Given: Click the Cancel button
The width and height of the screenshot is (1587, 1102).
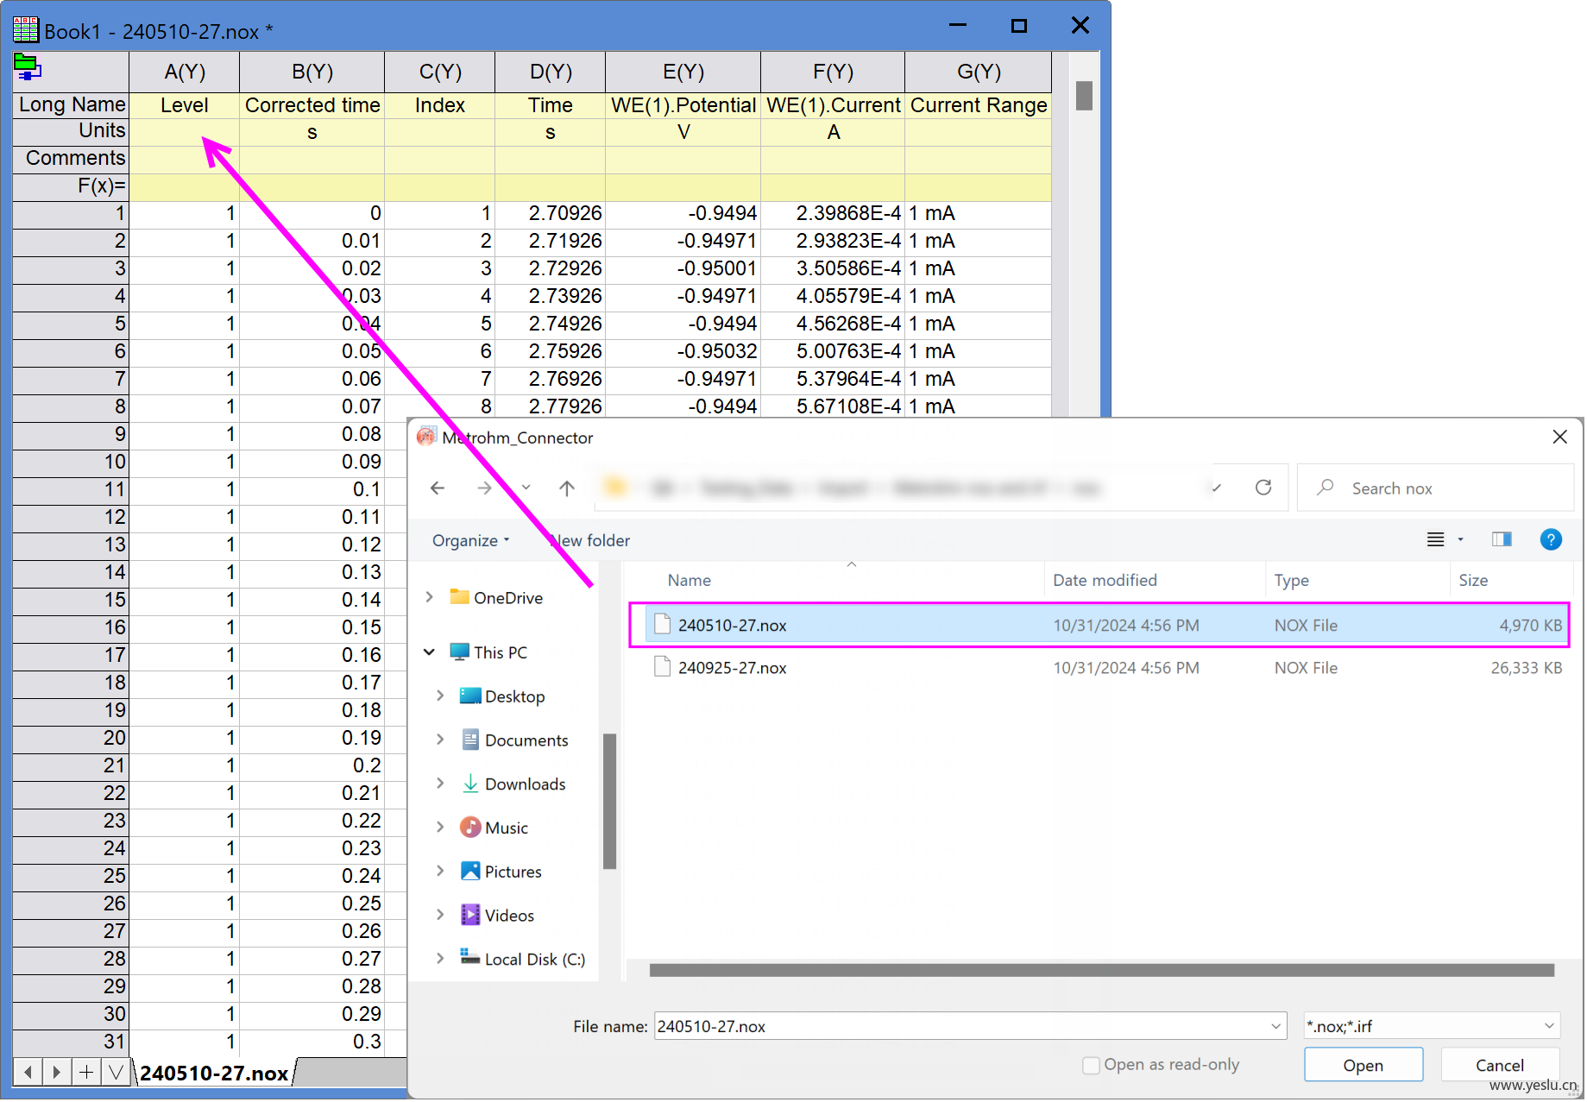Looking at the screenshot, I should click(x=1500, y=1065).
